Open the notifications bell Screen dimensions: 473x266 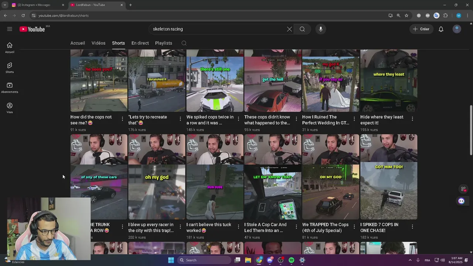(441, 29)
